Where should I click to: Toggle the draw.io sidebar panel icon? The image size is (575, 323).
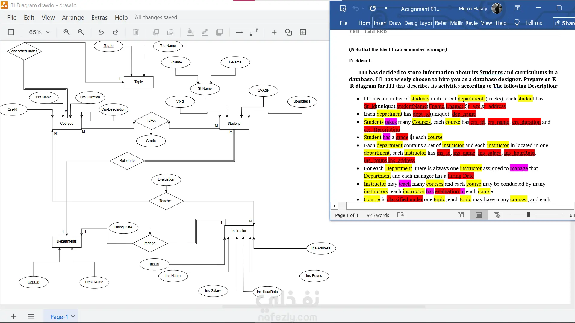coord(11,32)
